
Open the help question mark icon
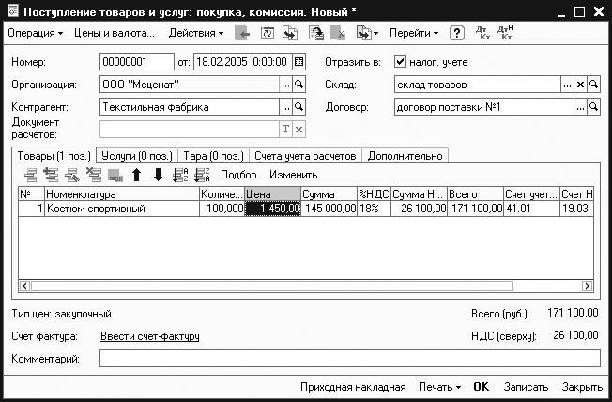pos(457,33)
